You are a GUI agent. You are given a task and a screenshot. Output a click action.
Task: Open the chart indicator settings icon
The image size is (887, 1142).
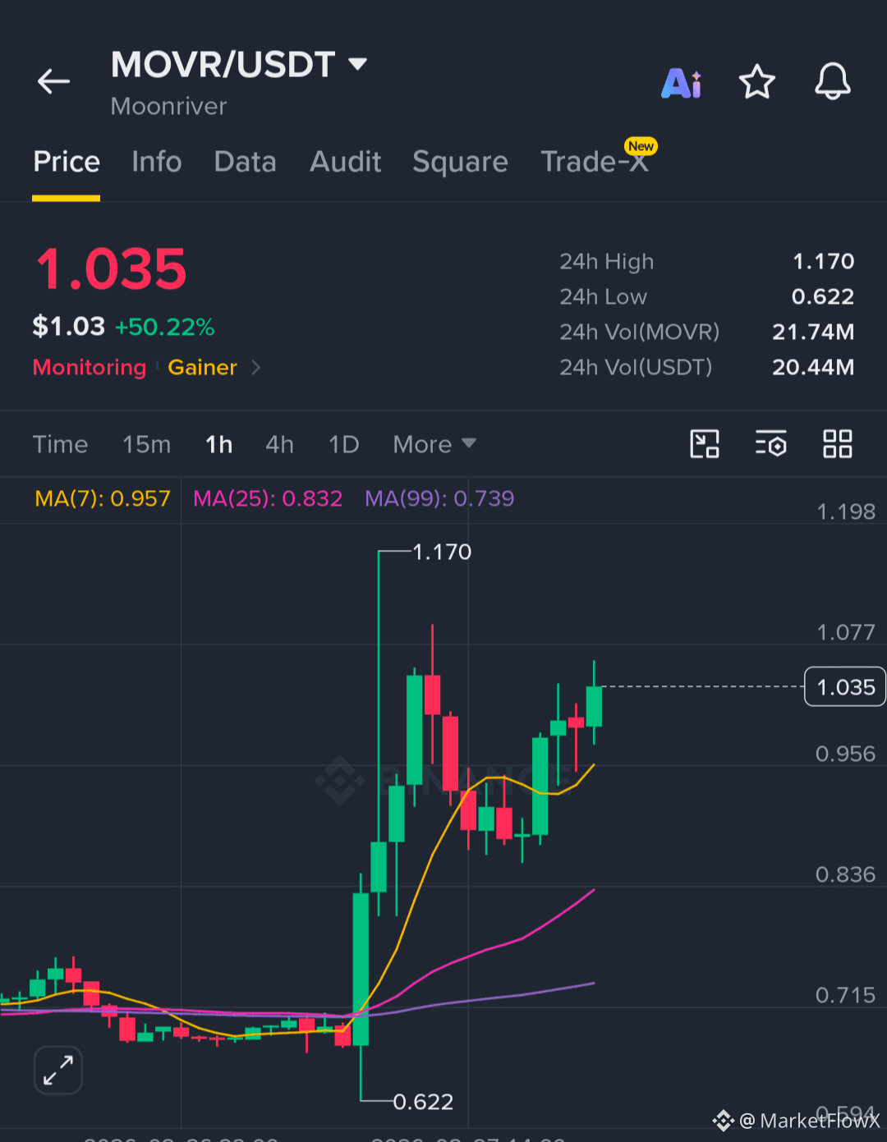(771, 443)
